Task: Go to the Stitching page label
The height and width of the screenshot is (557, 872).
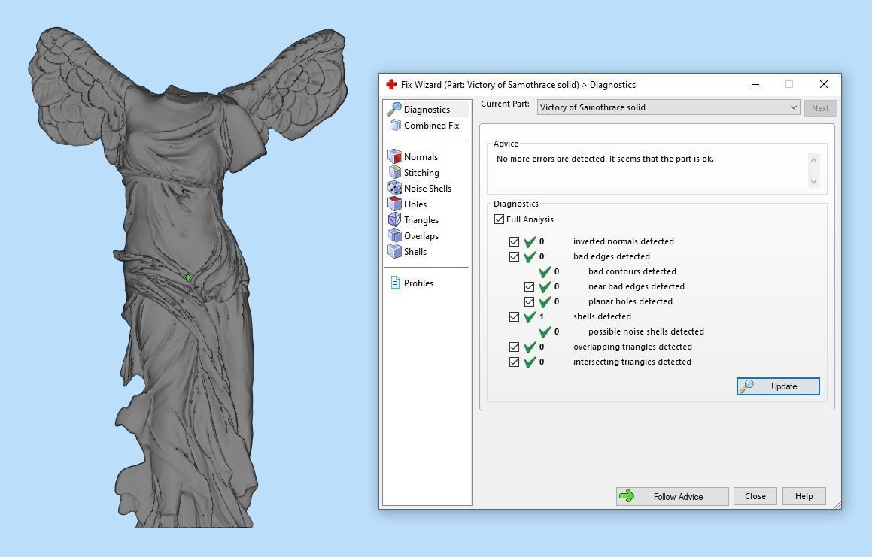Action: point(421,172)
